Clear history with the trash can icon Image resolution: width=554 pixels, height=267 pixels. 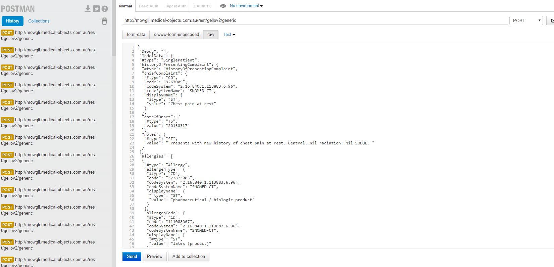tap(104, 21)
